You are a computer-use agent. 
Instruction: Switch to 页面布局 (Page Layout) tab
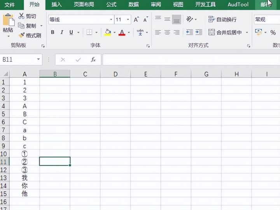[84, 4]
